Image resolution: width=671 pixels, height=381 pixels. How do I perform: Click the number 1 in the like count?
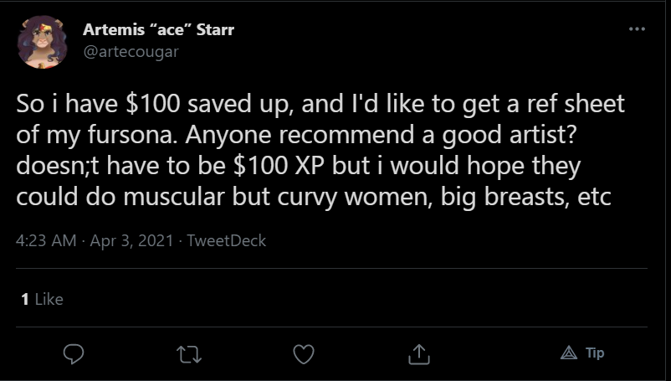click(x=25, y=299)
